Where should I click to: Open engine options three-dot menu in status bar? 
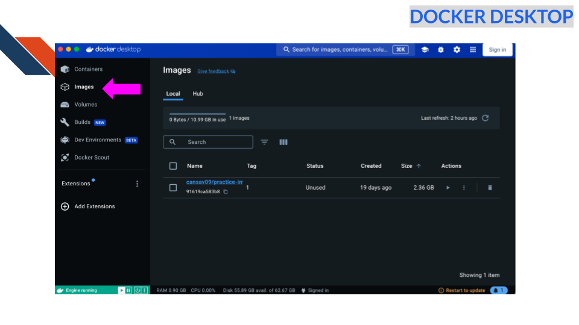(x=144, y=290)
